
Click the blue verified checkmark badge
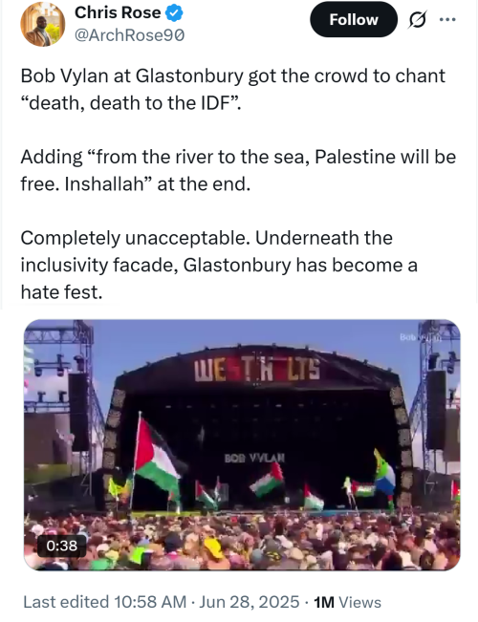(174, 13)
